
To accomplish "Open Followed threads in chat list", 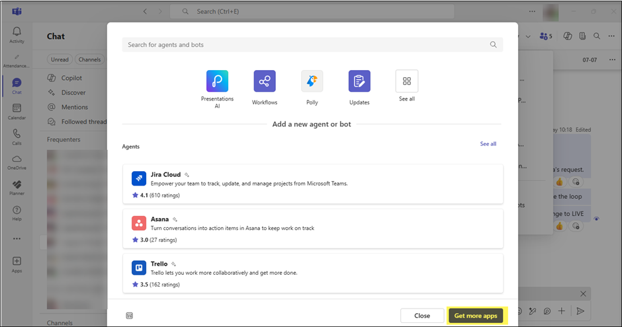I will click(75, 122).
